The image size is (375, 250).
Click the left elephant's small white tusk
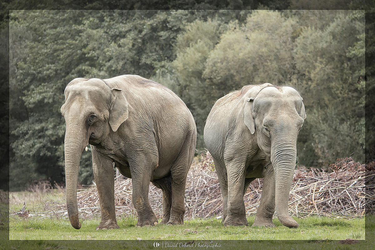coord(86,148)
